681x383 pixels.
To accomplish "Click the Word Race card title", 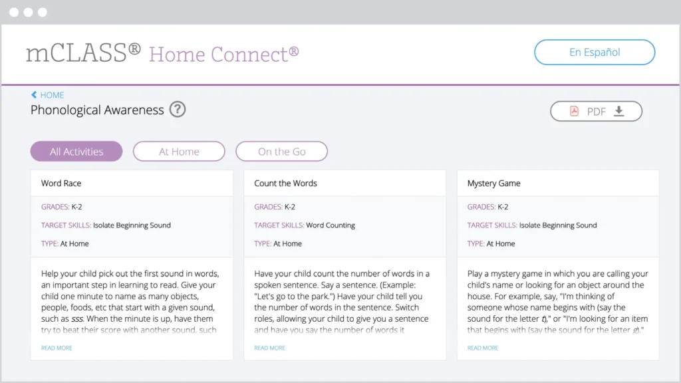I will pos(61,183).
